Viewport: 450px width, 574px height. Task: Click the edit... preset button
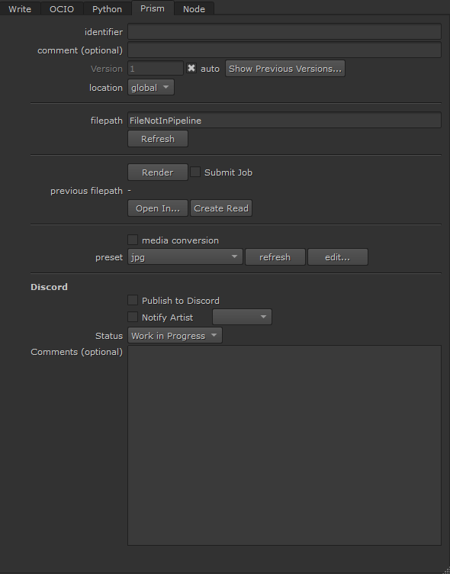coord(337,257)
